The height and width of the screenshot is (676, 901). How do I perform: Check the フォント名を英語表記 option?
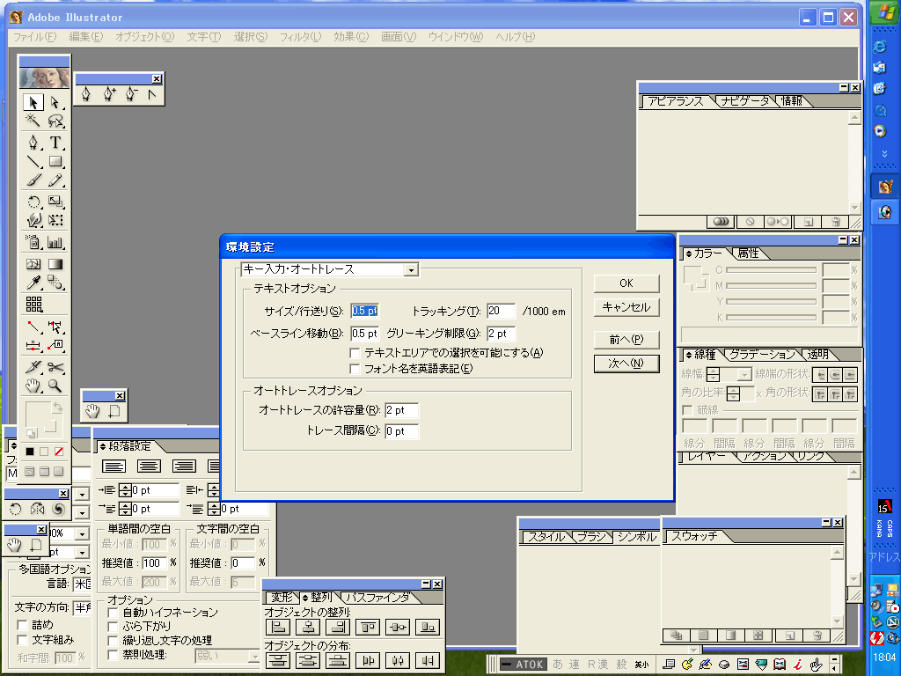[x=355, y=369]
